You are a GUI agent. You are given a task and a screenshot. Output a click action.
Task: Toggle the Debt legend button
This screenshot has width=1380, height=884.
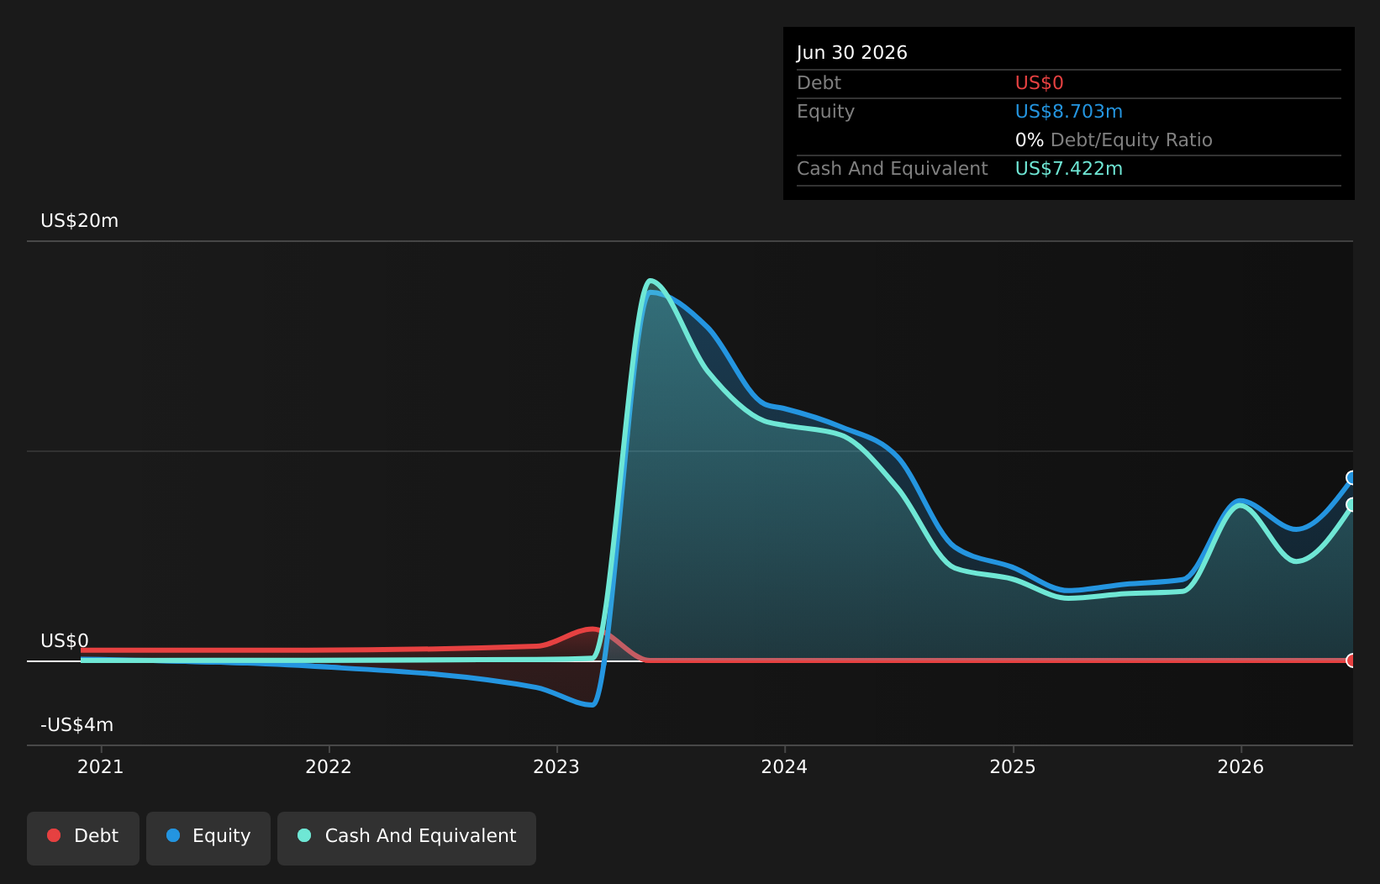tap(83, 838)
